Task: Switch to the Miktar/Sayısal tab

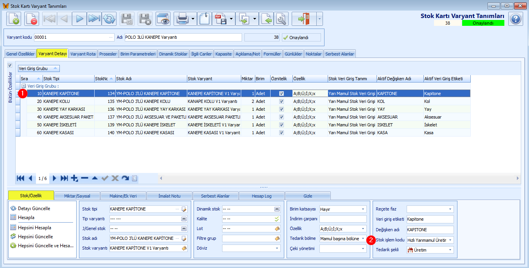Action: tap(77, 196)
